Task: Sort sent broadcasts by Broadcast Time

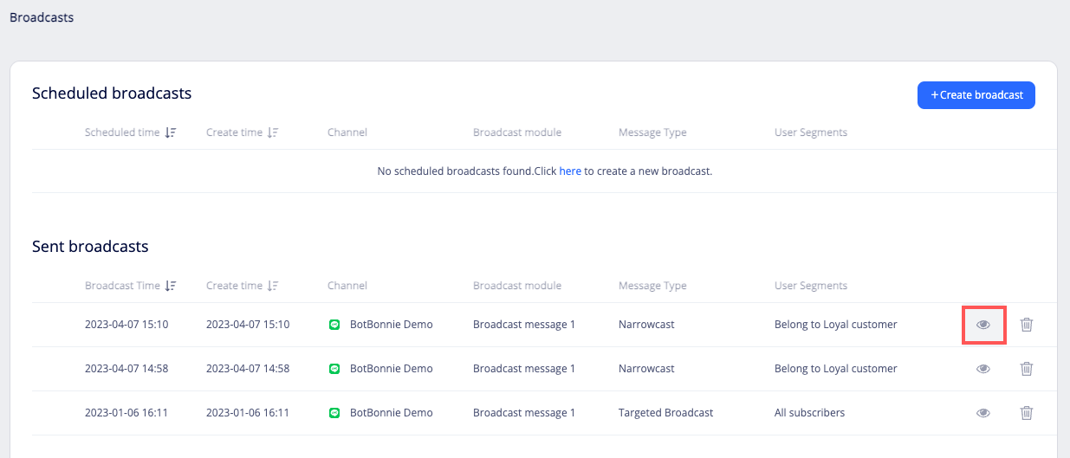Action: (x=171, y=286)
